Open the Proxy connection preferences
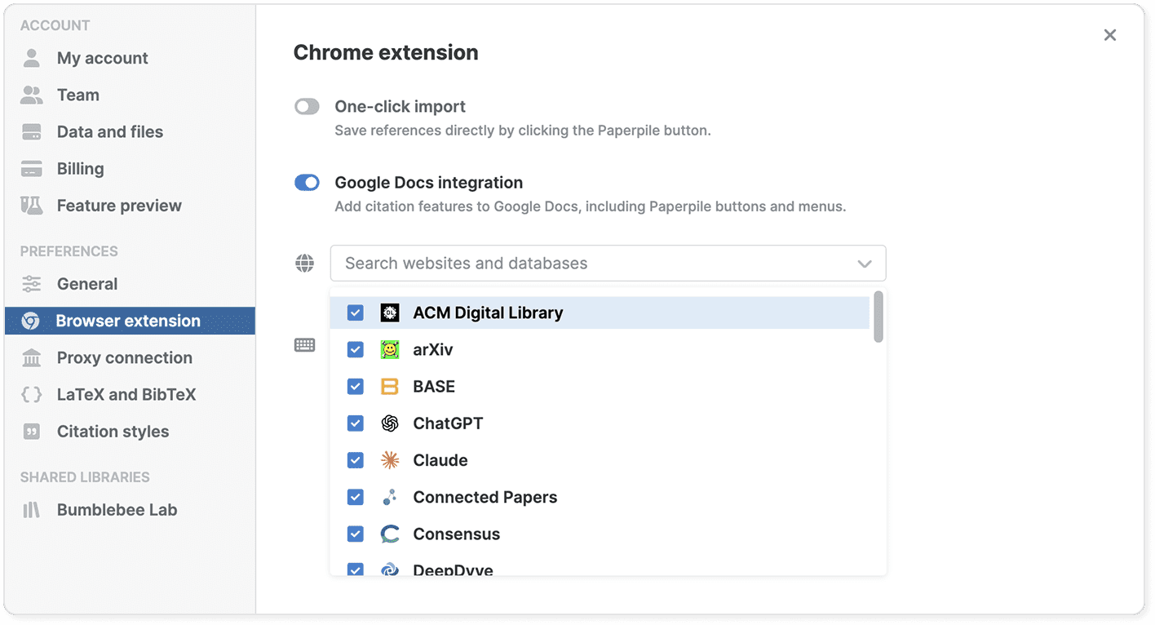 124,357
